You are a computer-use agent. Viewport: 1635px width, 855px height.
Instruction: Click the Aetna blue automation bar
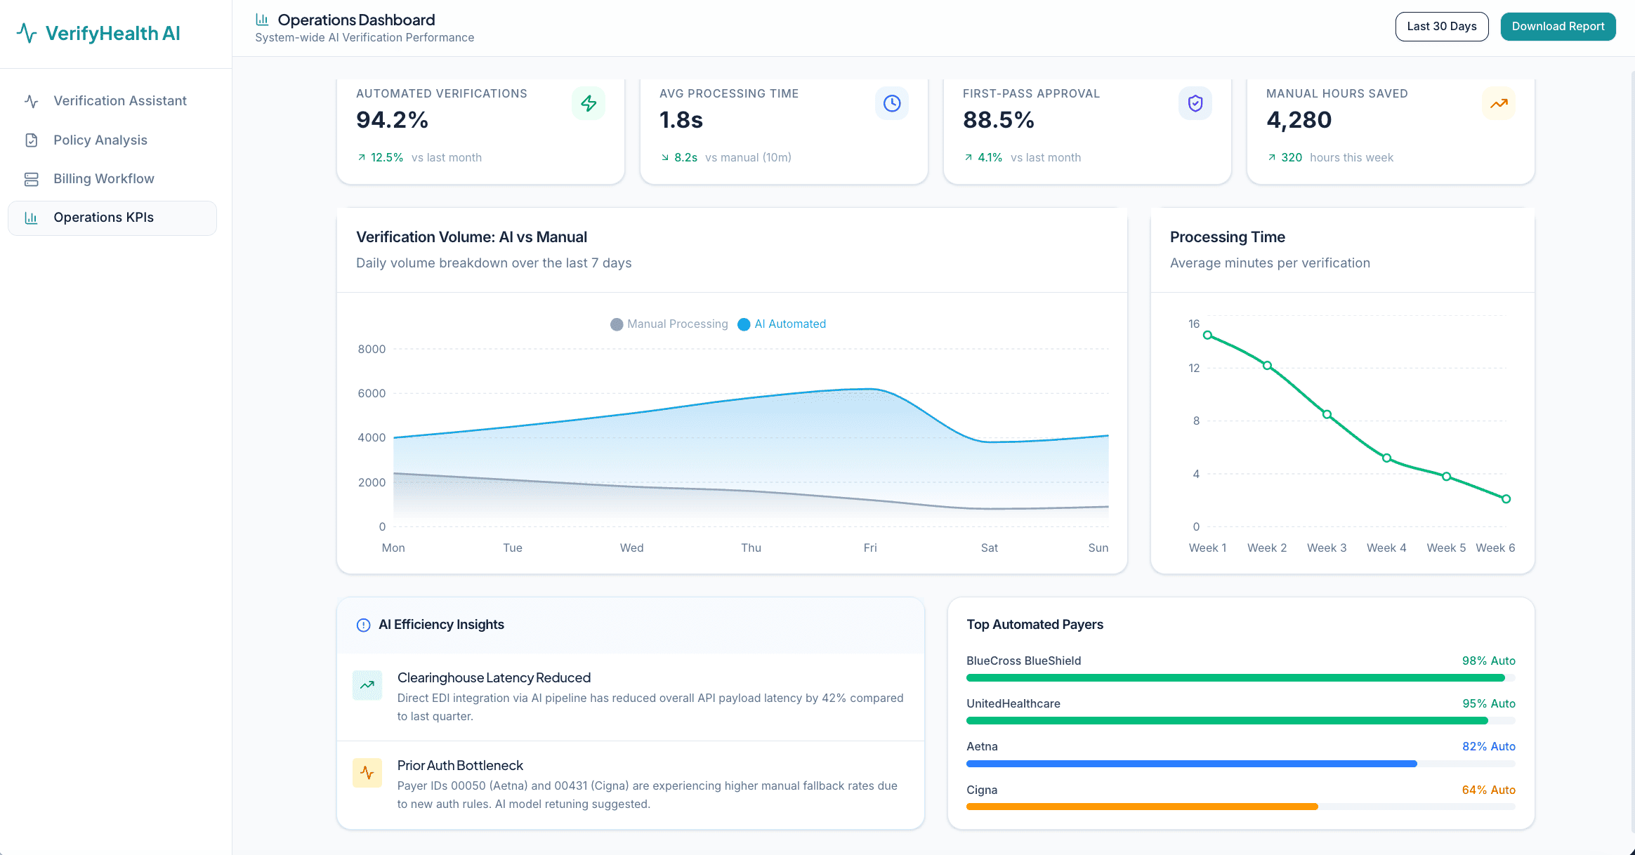(1191, 764)
